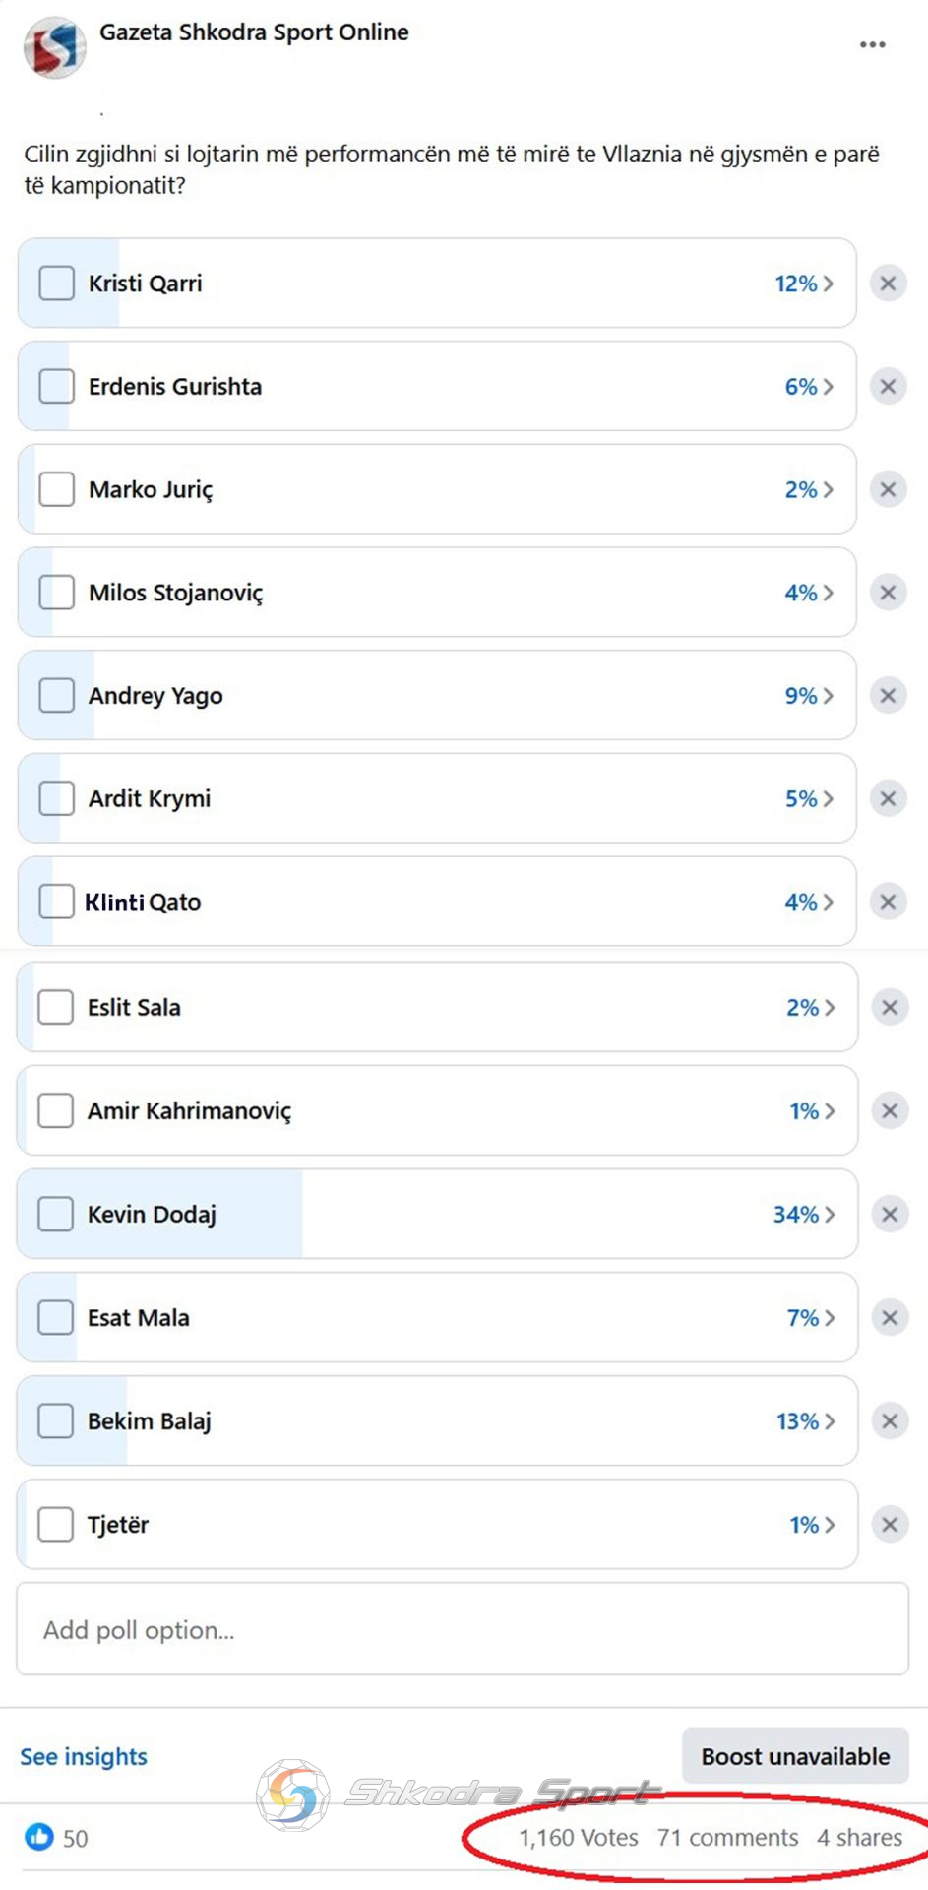Image resolution: width=928 pixels, height=1890 pixels.
Task: Click the blue like reaction icon
Action: point(39,1836)
